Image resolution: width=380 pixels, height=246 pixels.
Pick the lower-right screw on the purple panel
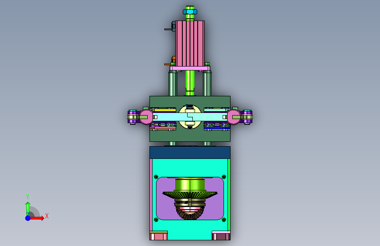(x=224, y=220)
